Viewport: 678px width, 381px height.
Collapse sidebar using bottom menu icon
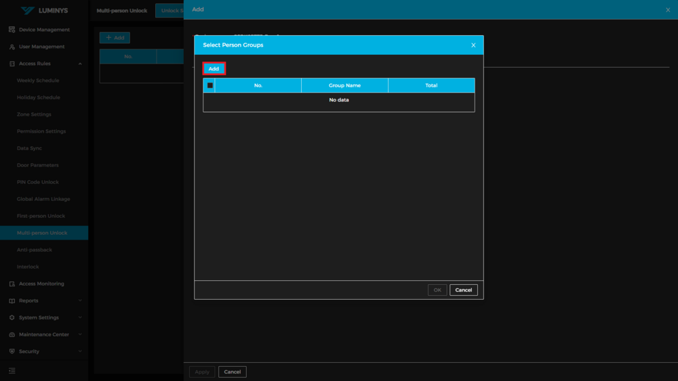12,371
